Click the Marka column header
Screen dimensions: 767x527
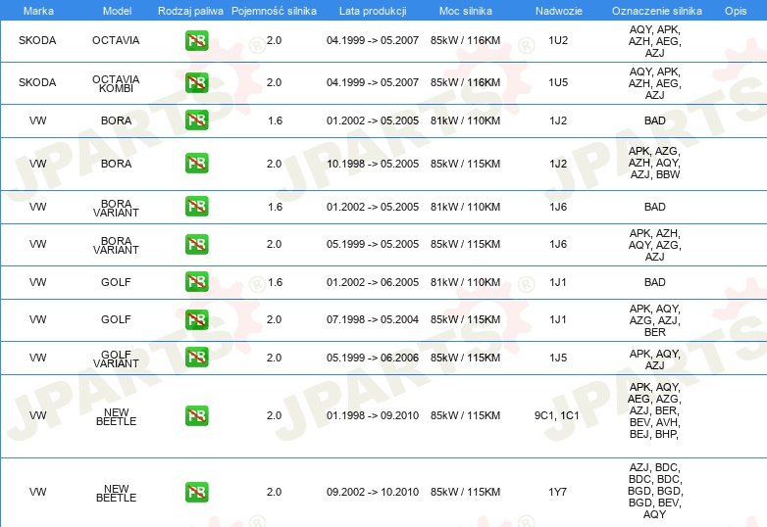coord(38,11)
